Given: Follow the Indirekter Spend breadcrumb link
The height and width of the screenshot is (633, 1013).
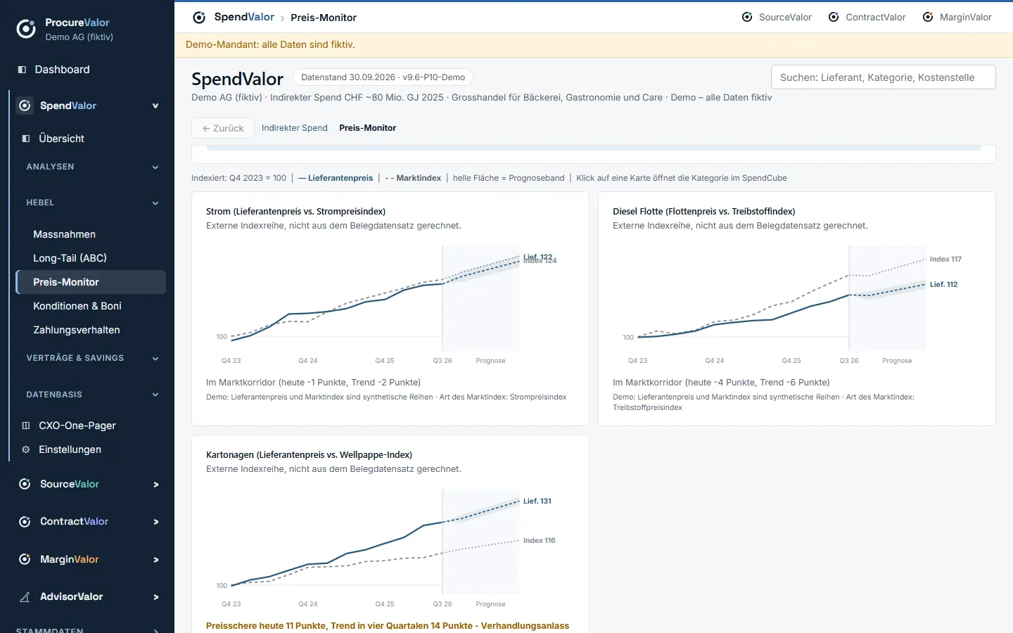Looking at the screenshot, I should pos(295,128).
